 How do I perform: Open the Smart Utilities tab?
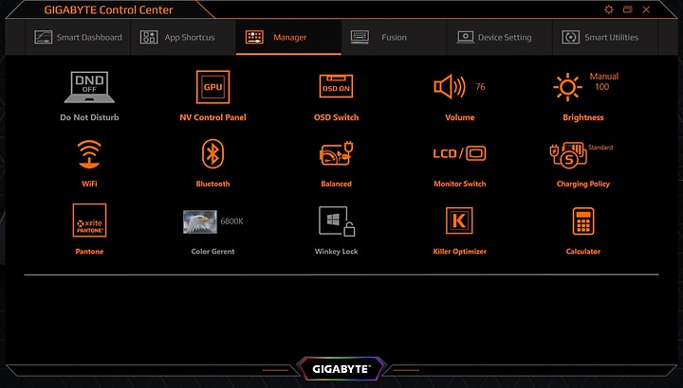tap(605, 37)
